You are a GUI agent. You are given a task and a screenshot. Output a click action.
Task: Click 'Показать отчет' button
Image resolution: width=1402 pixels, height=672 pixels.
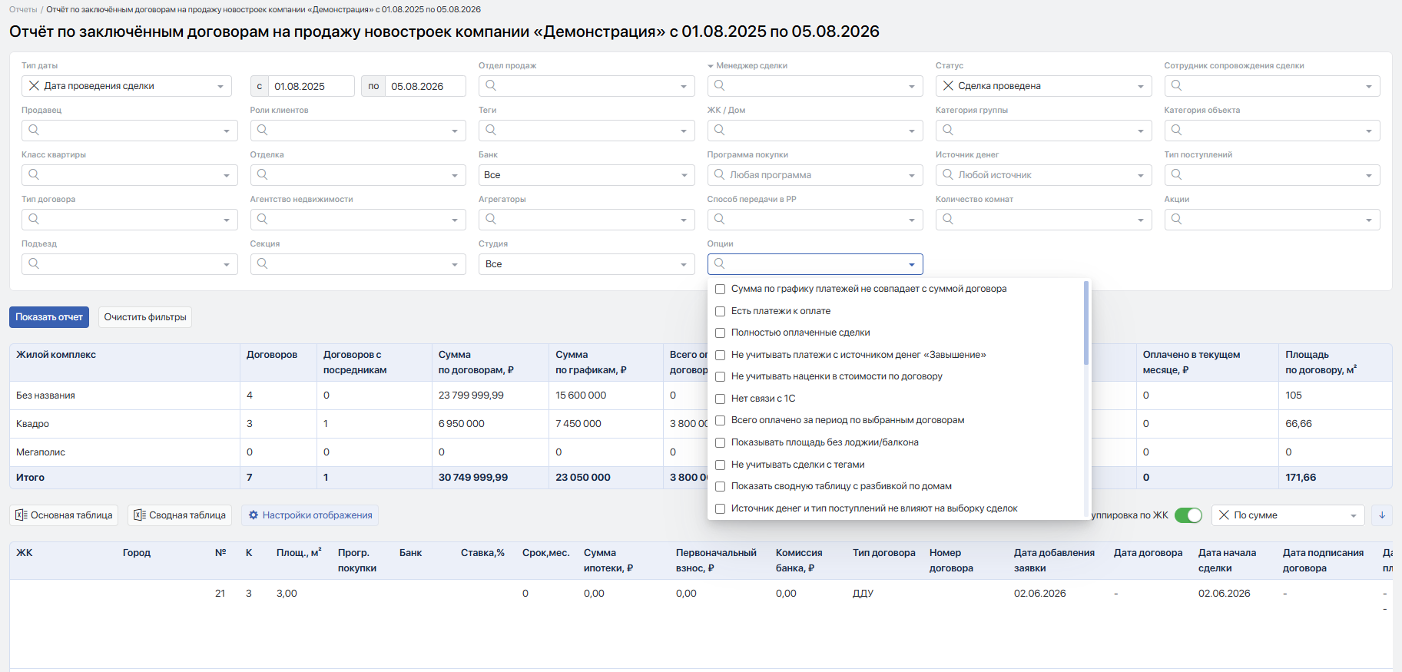point(49,317)
